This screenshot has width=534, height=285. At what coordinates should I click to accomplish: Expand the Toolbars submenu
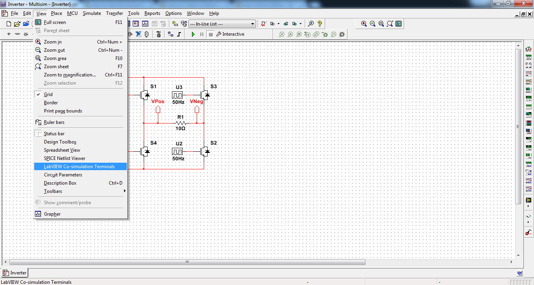click(x=53, y=191)
